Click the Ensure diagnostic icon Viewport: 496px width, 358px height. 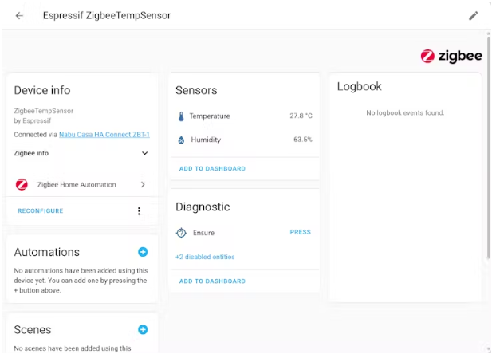pos(181,233)
